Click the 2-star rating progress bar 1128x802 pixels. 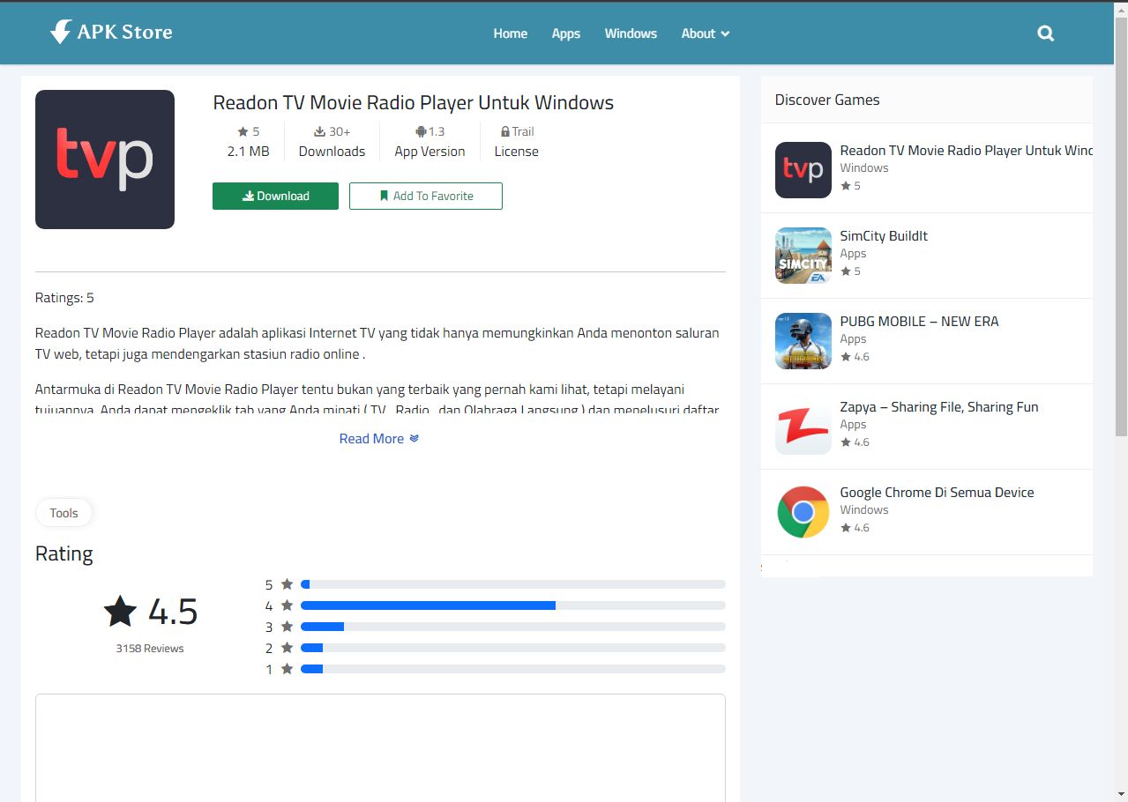coord(513,648)
